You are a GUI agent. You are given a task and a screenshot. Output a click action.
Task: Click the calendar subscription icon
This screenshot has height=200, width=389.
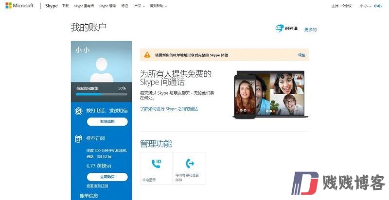[78, 139]
